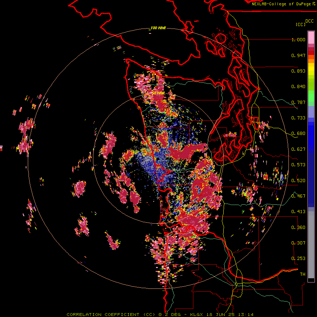Click the 0.840 legend value
The width and height of the screenshot is (317, 317).
[x=298, y=87]
